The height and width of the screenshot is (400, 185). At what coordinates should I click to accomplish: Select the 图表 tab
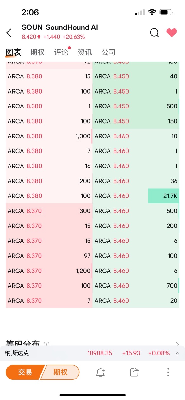tap(13, 52)
